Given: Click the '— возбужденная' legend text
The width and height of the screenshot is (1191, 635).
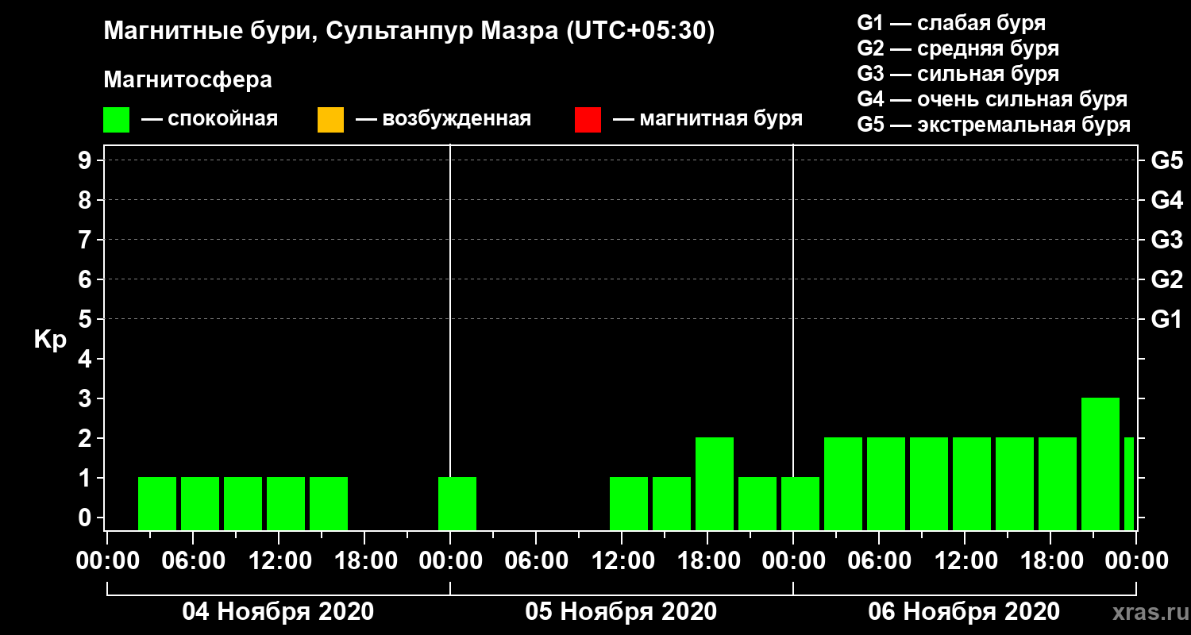Looking at the screenshot, I should point(443,119).
